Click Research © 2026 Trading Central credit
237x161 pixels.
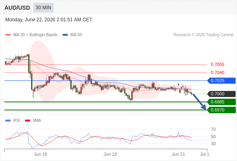203,35
